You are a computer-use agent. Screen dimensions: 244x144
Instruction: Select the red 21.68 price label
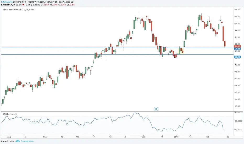click(x=237, y=46)
